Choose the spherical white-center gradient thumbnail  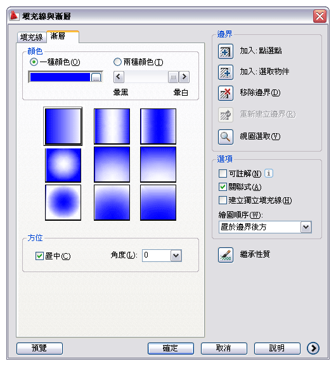tap(63, 166)
